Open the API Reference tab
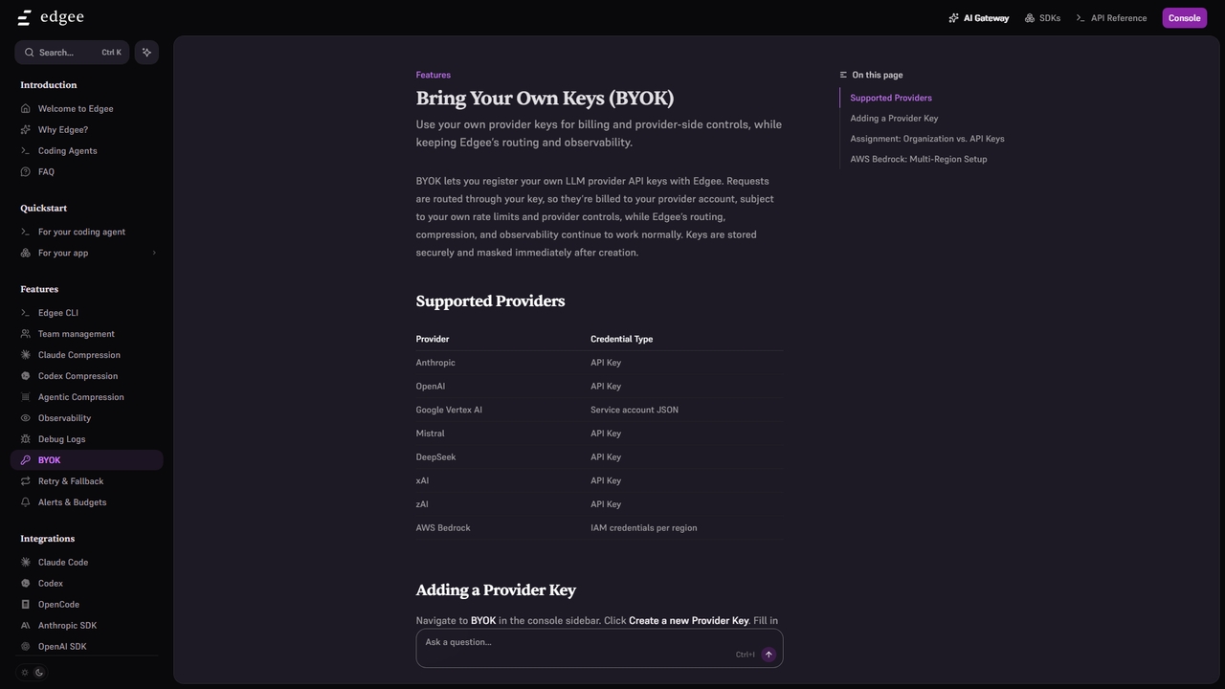The width and height of the screenshot is (1225, 689). coord(1111,18)
